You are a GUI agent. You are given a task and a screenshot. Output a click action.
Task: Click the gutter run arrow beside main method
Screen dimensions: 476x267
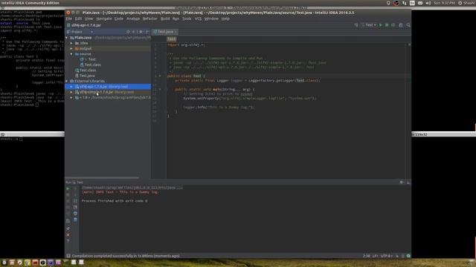(160, 89)
